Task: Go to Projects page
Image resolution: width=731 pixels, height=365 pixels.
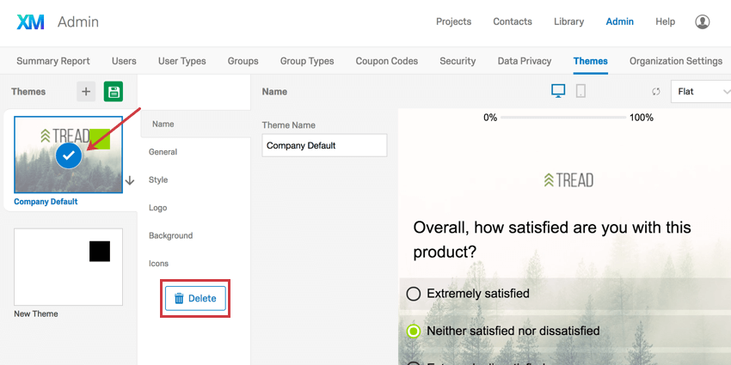Action: pyautogui.click(x=453, y=21)
